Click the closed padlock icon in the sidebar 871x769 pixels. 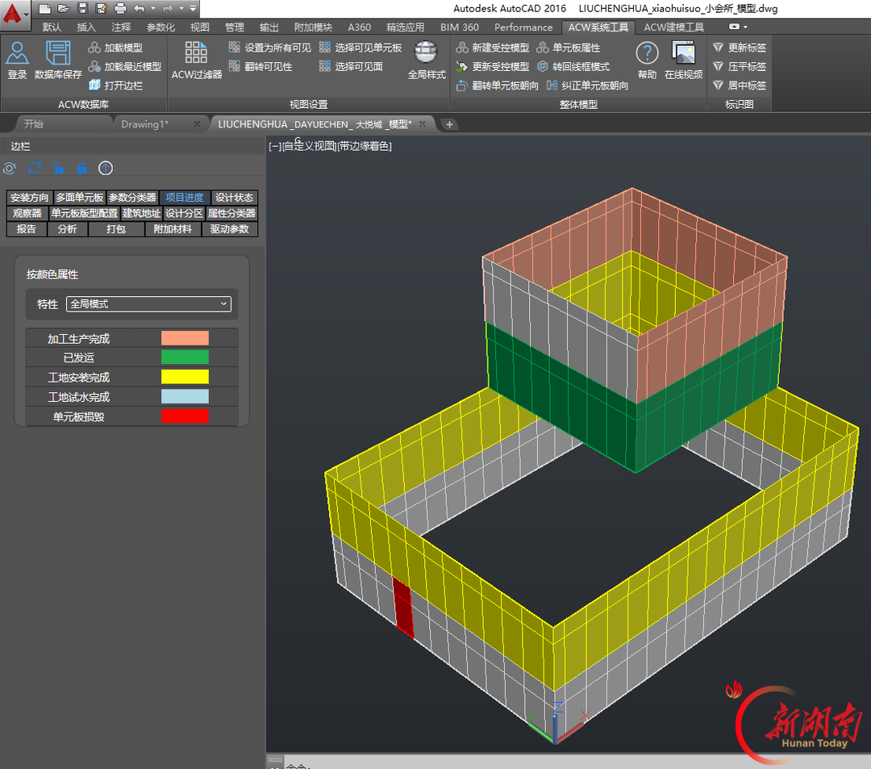[81, 168]
